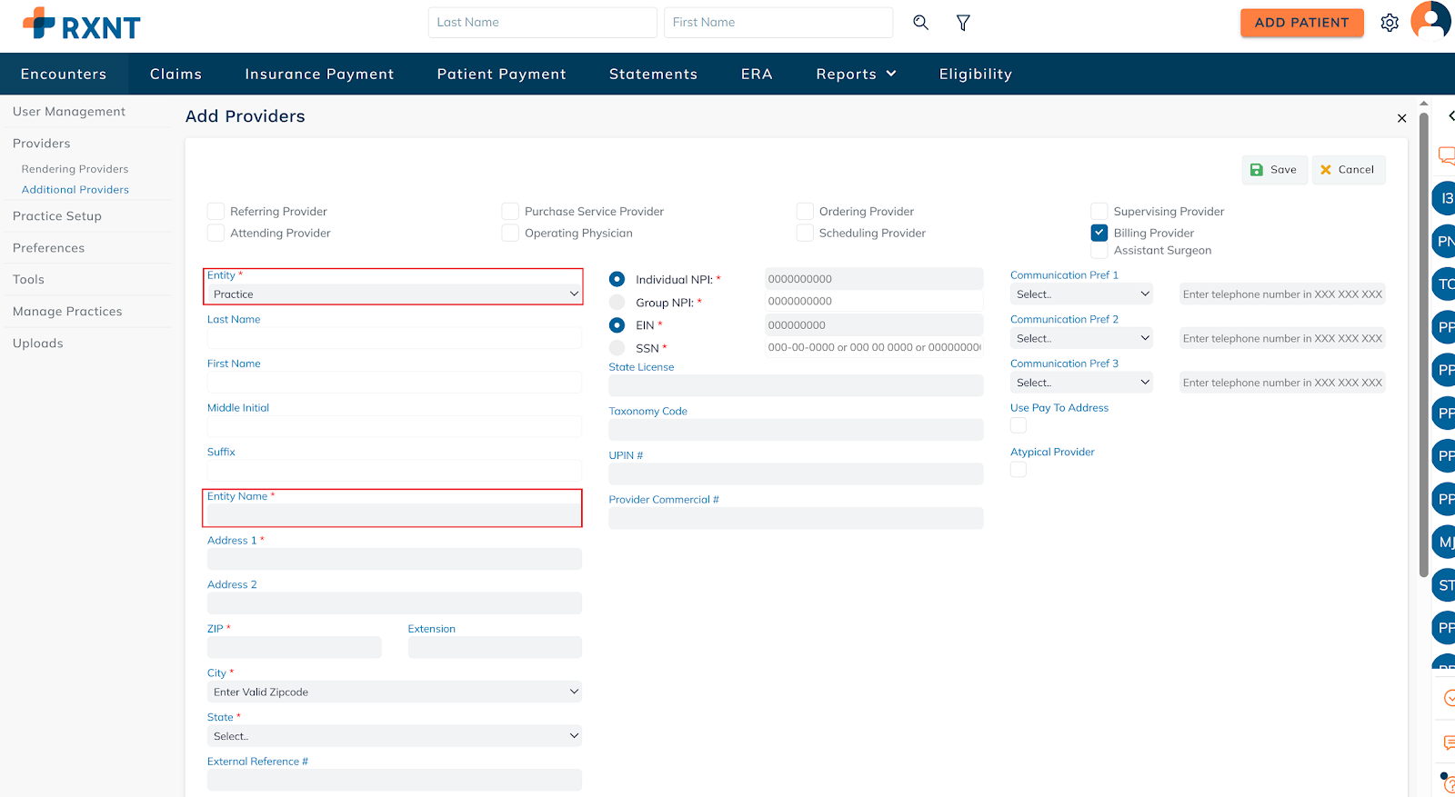Expand the State dropdown
The height and width of the screenshot is (797, 1455).
coord(394,736)
